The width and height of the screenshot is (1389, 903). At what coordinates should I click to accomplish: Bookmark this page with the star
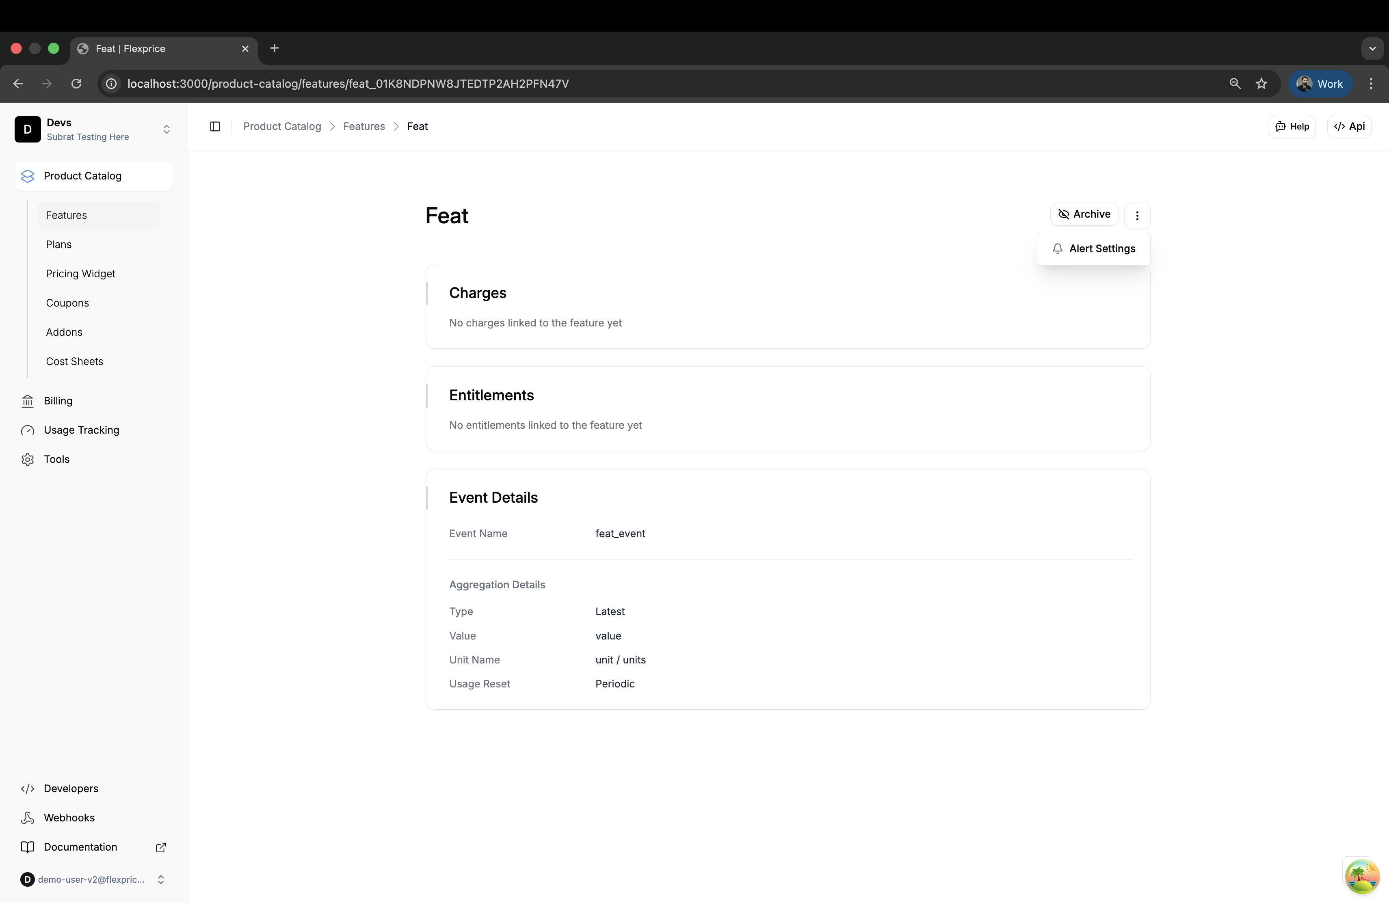pos(1261,83)
